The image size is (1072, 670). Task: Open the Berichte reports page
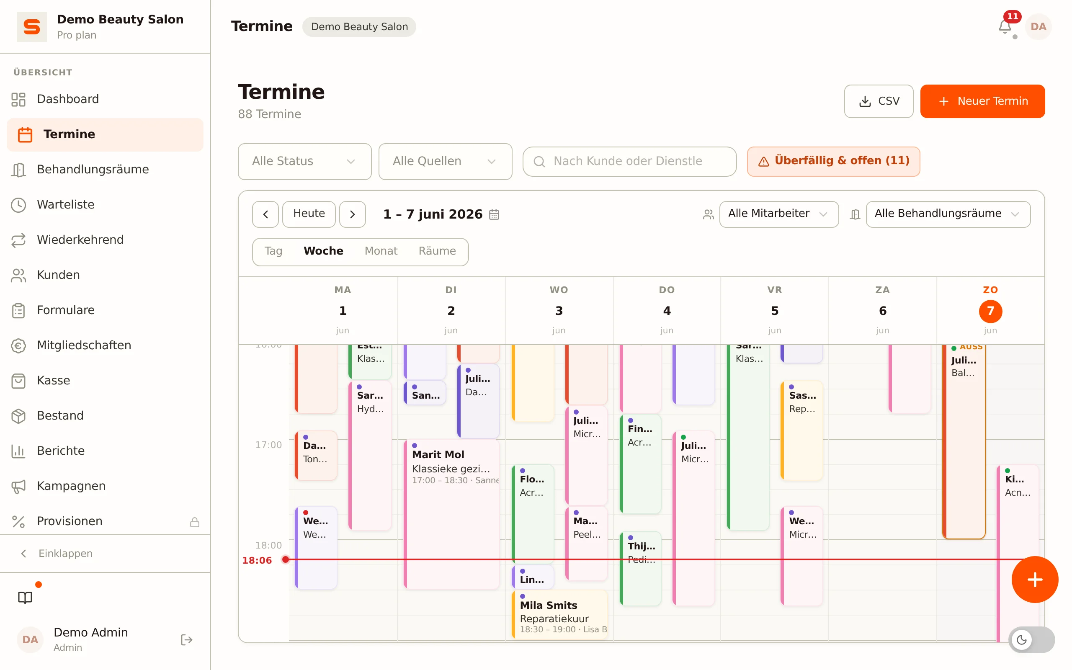(x=105, y=451)
